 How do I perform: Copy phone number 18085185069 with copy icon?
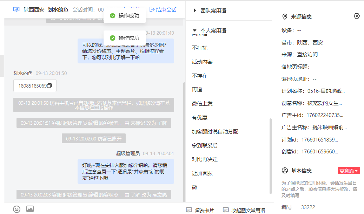pyautogui.click(x=49, y=86)
